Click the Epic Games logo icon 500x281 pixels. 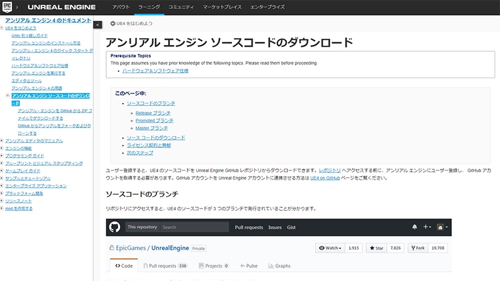(x=7, y=7)
